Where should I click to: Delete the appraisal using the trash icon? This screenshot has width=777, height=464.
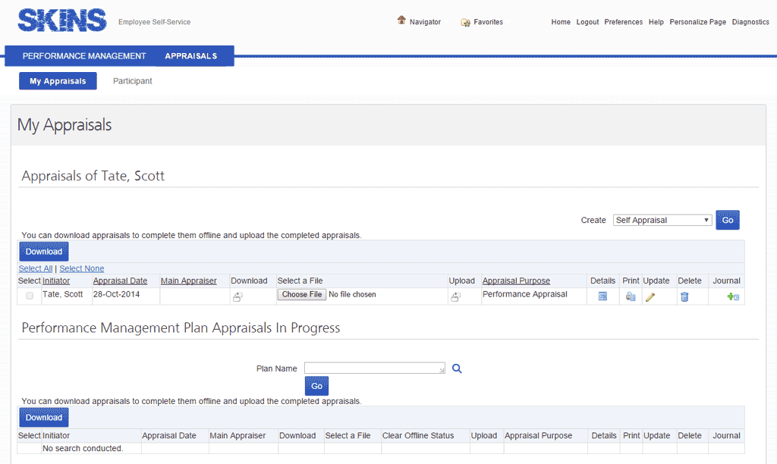tap(684, 296)
